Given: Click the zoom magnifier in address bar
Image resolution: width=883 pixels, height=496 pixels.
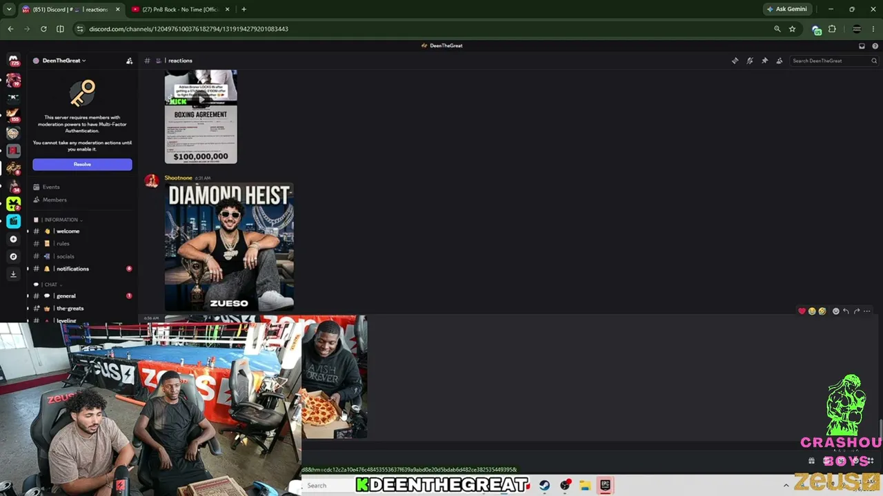Looking at the screenshot, I should (x=777, y=29).
